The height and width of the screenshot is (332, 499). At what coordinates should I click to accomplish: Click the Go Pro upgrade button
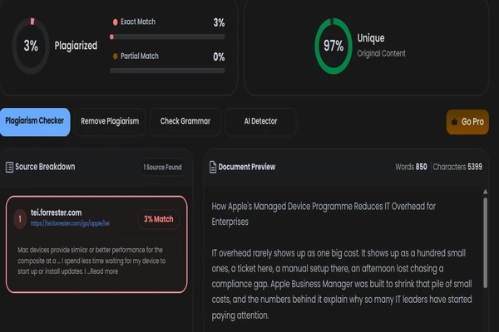point(467,122)
